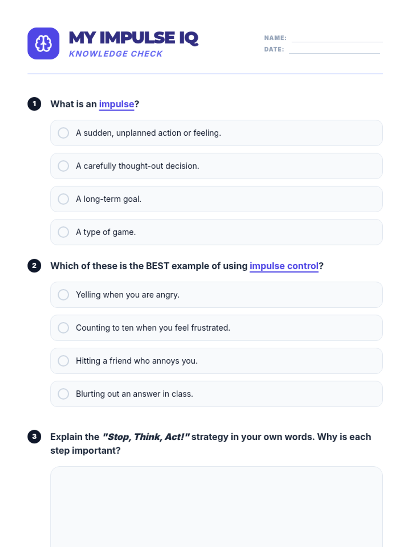
Task: Choose "Counting to ten when you feel frustrated"
Action: pyautogui.click(x=64, y=328)
